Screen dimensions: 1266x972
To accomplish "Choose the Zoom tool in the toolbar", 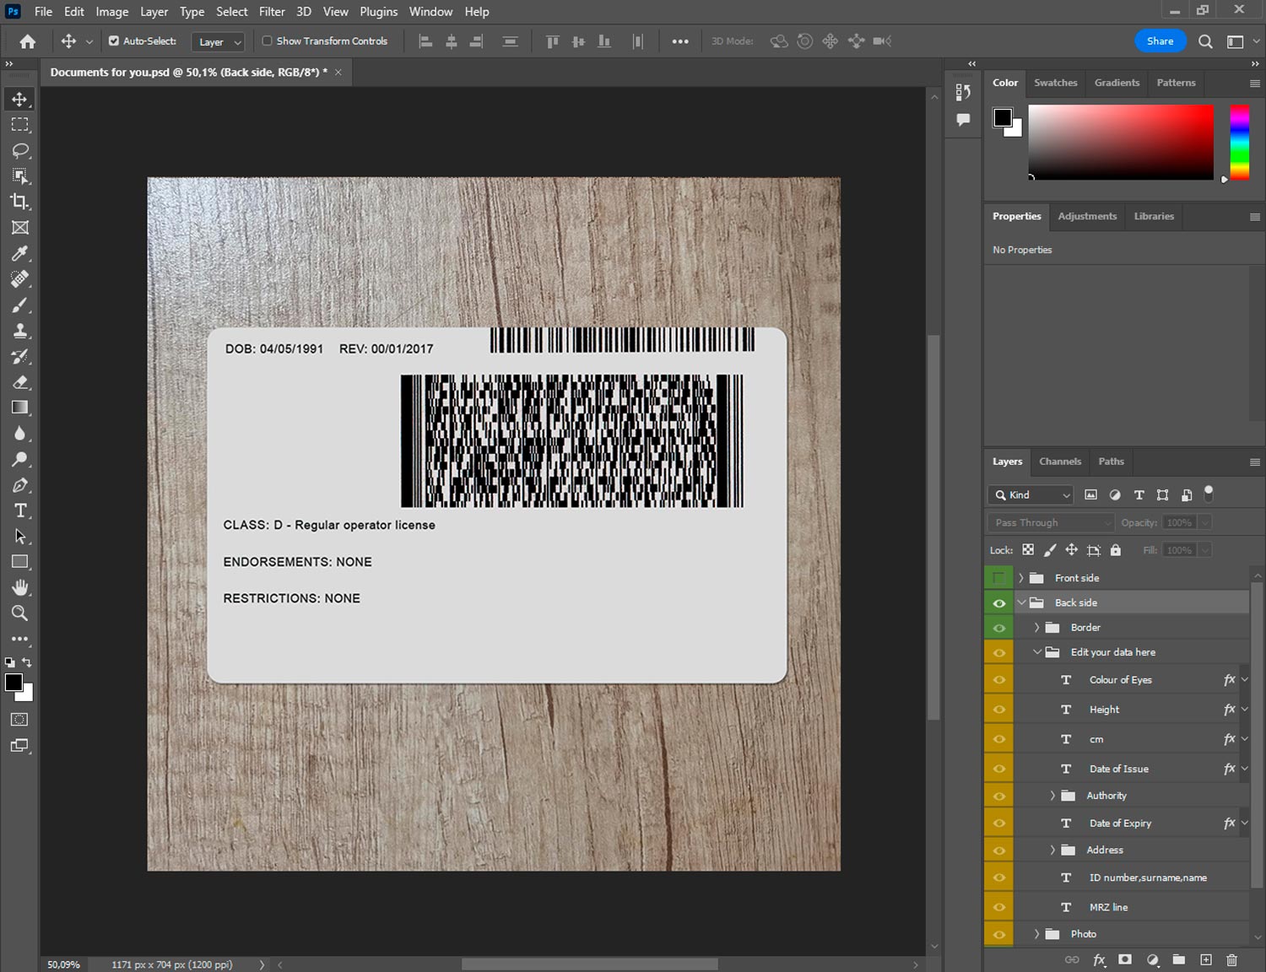I will click(20, 613).
